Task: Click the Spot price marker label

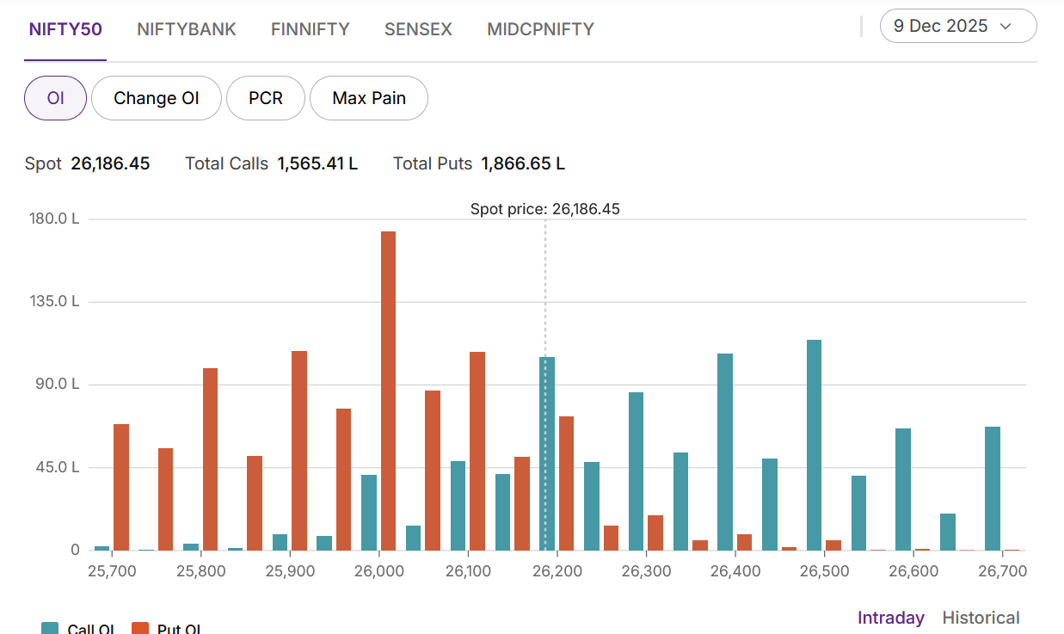Action: point(544,209)
